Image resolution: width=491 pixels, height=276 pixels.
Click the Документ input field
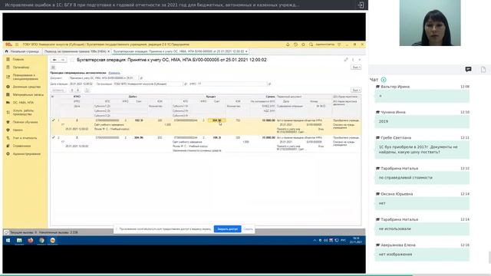(104, 78)
